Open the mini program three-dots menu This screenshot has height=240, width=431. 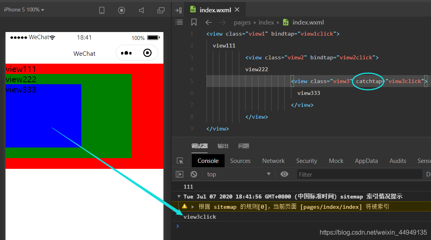point(126,53)
